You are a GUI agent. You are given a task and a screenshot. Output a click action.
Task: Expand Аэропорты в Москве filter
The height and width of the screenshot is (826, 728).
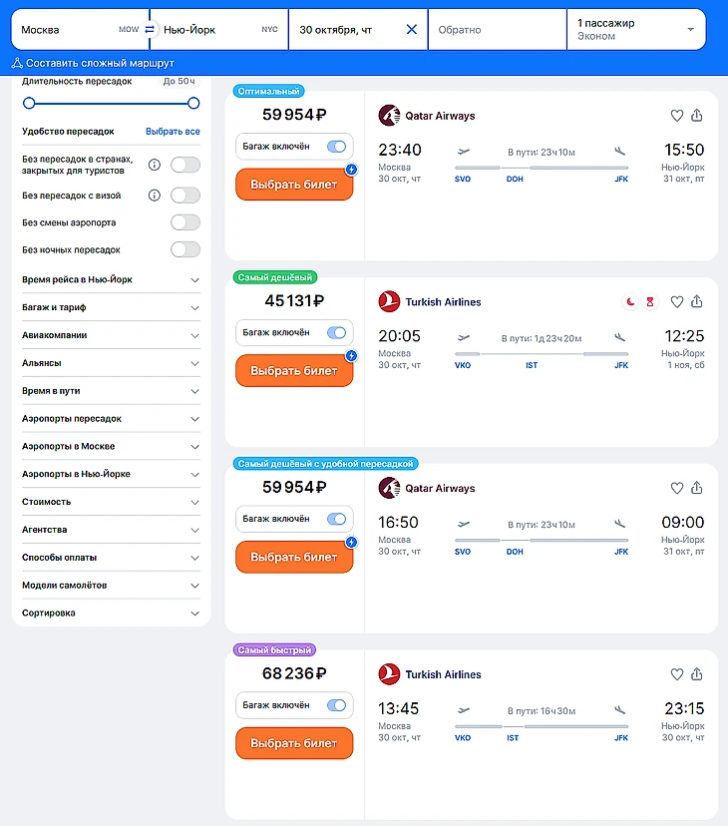(111, 447)
